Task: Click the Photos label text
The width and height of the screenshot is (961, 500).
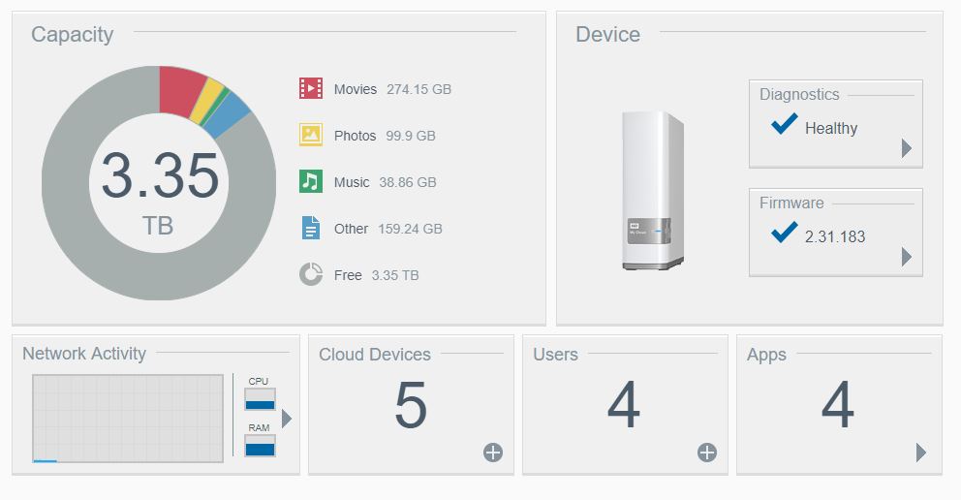Action: pyautogui.click(x=355, y=136)
